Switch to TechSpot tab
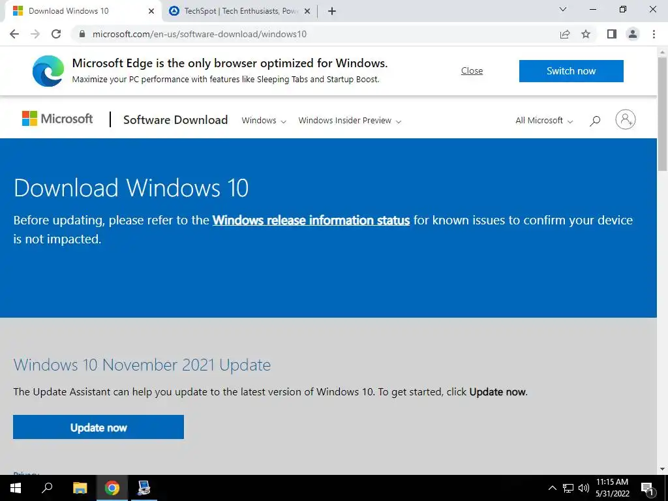This screenshot has height=501, width=668. [239, 11]
